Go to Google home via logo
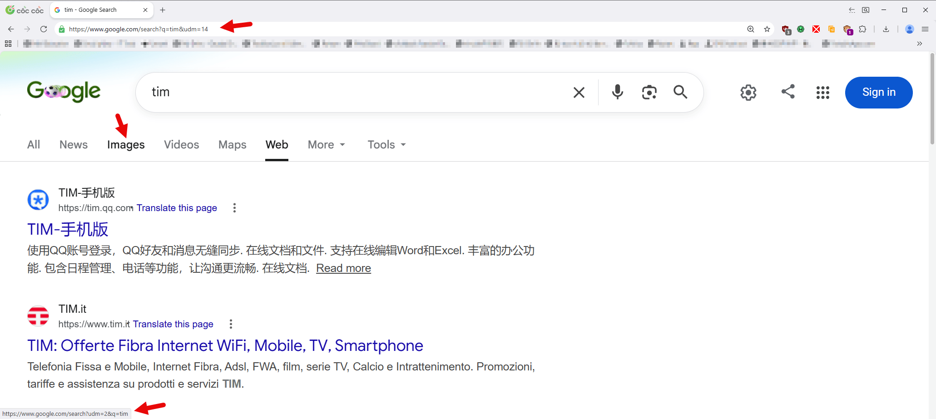The width and height of the screenshot is (936, 419). (64, 92)
